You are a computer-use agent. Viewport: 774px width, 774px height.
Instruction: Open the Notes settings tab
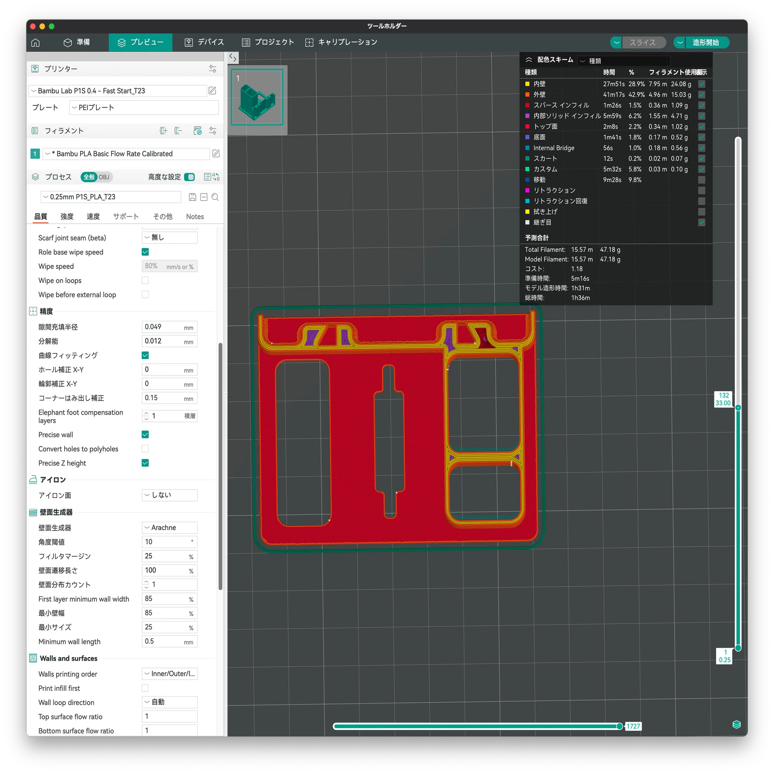pos(195,217)
